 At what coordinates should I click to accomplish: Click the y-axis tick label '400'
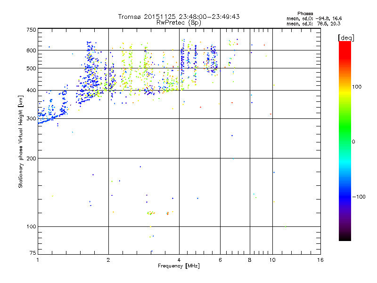coord(31,91)
